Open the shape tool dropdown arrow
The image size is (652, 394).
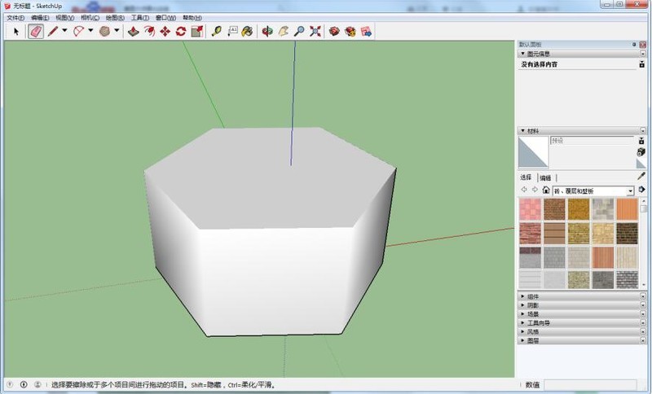click(117, 31)
